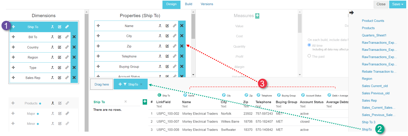
Task: Click the green plus next to Ship To panel
Action: (x=145, y=102)
